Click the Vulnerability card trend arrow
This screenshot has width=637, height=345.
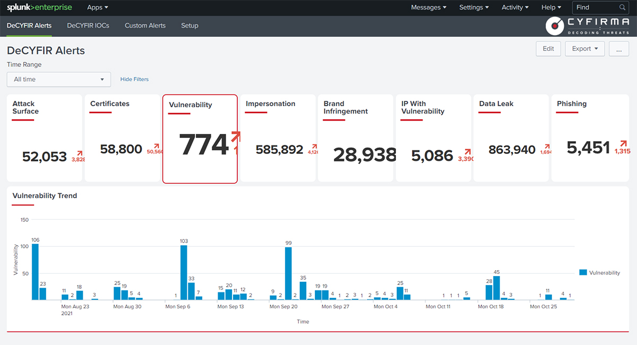(x=236, y=137)
